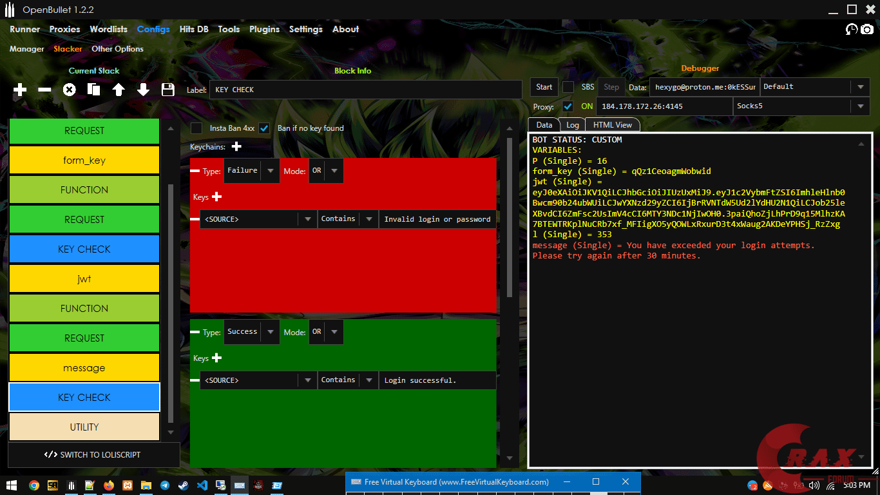The width and height of the screenshot is (880, 495).
Task: Clone the selected block with copy icon
Action: 93,90
